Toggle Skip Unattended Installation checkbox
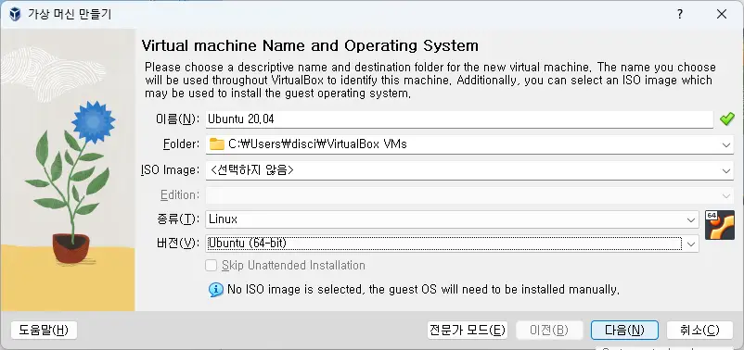The height and width of the screenshot is (350, 744). click(212, 265)
